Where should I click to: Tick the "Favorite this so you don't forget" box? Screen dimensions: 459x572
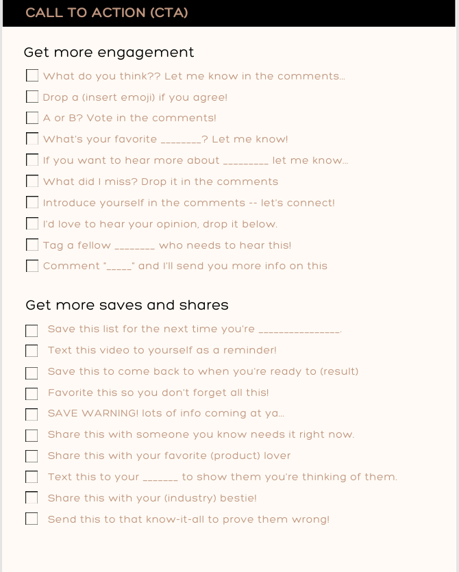click(32, 394)
